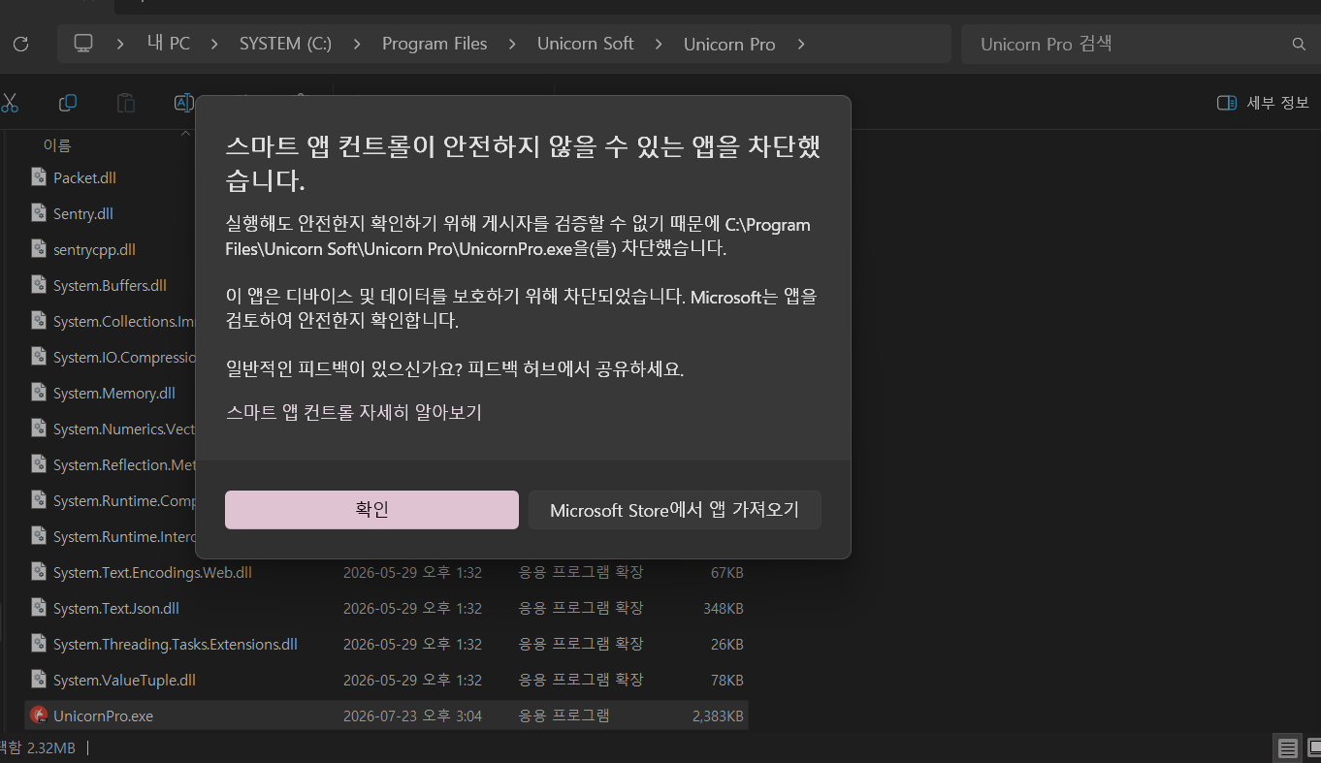Click Unicorn Pro in the breadcrumb

tap(729, 44)
